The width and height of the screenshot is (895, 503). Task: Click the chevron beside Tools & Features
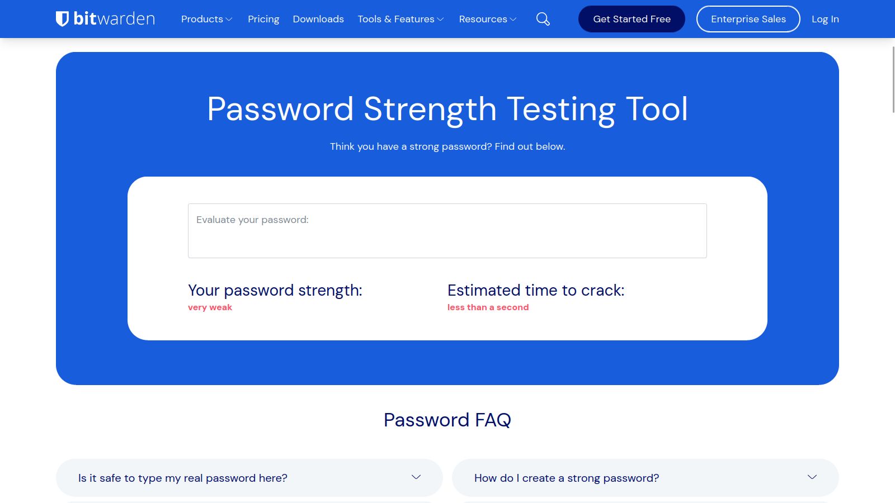coord(441,18)
